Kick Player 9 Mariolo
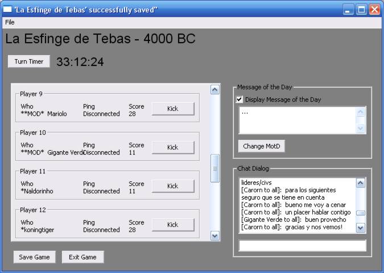The height and width of the screenshot is (273, 384). 173,109
